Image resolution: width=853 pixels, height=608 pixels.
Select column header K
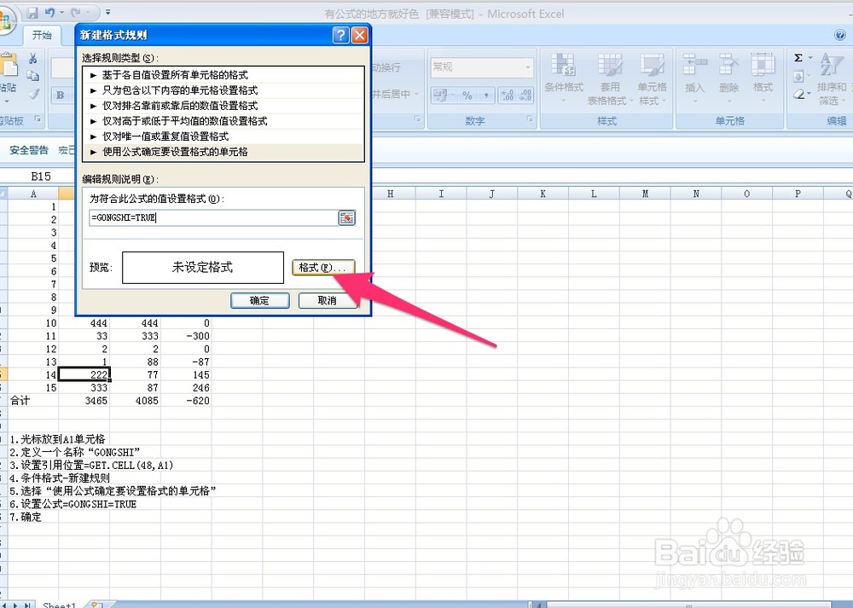(543, 194)
